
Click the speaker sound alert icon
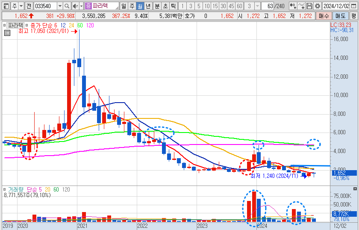pyautogui.click(x=75, y=6)
